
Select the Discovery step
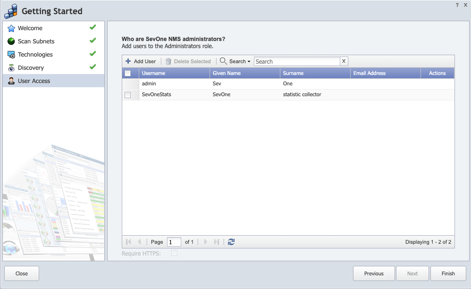coord(54,68)
